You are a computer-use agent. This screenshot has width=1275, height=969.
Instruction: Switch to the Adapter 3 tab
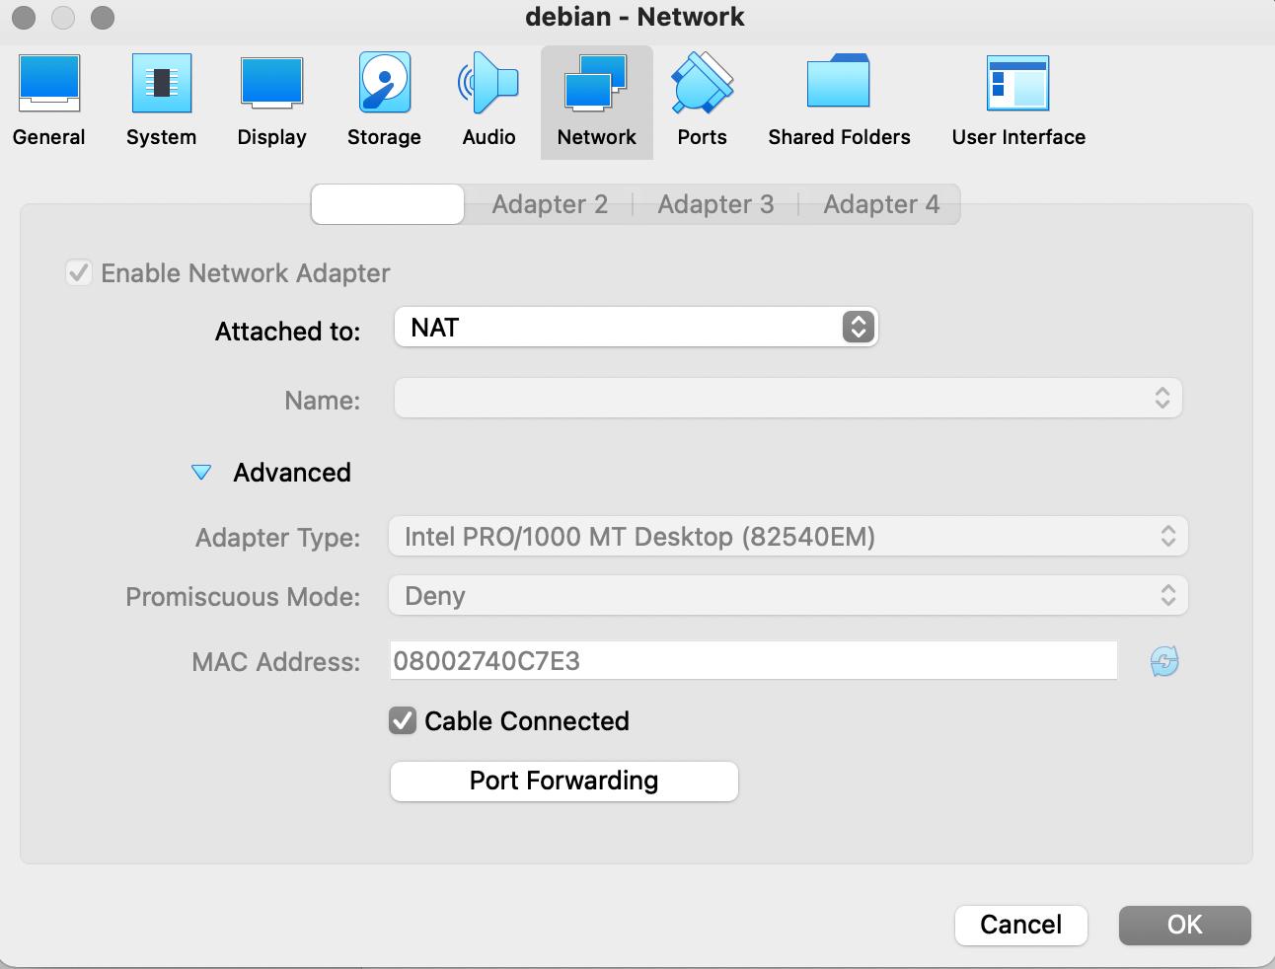715,204
